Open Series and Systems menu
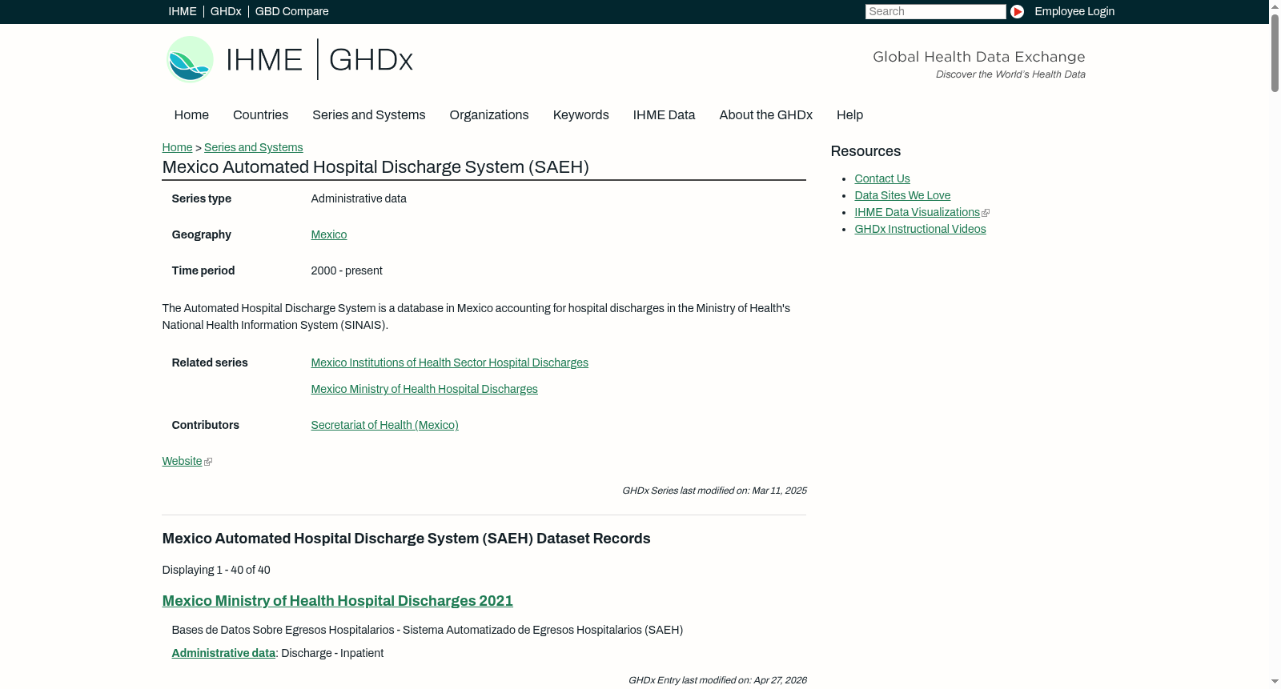The width and height of the screenshot is (1281, 689). (369, 115)
